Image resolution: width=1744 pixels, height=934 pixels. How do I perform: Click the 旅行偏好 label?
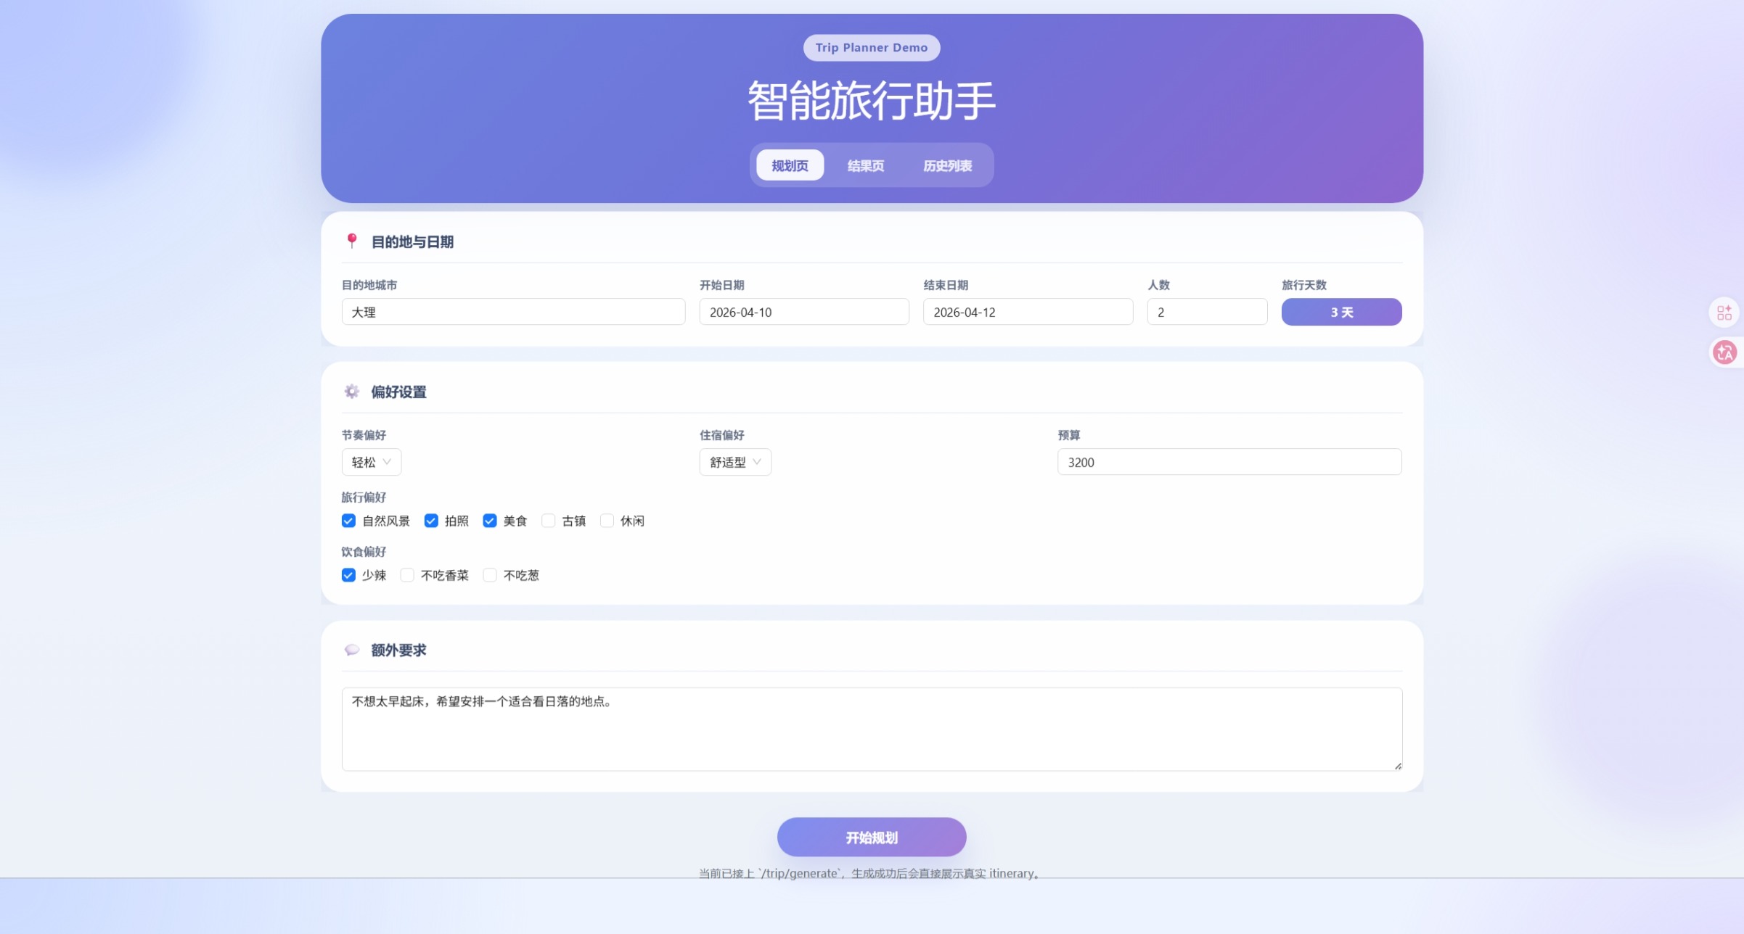[x=364, y=497]
